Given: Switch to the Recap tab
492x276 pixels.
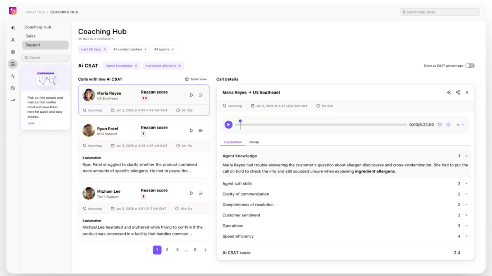Looking at the screenshot, I should (254, 142).
